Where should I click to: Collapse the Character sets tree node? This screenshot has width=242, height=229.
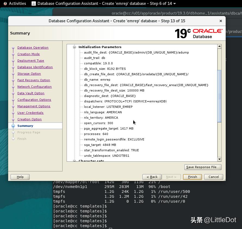click(75, 161)
